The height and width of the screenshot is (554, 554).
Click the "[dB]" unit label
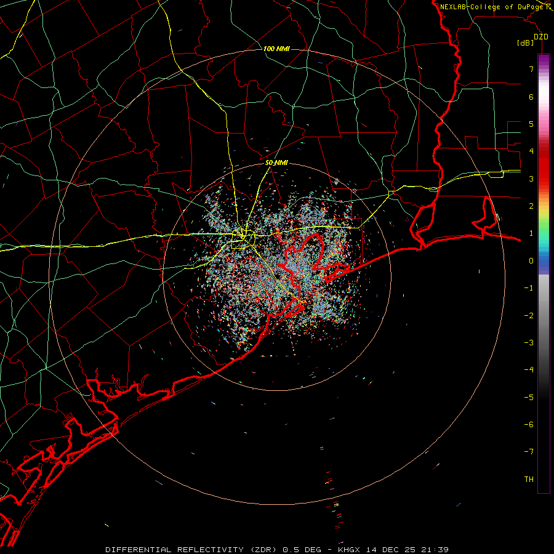tap(526, 43)
